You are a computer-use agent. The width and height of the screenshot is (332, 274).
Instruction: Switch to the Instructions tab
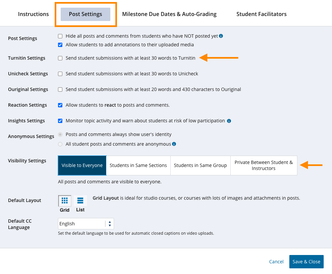(x=33, y=14)
